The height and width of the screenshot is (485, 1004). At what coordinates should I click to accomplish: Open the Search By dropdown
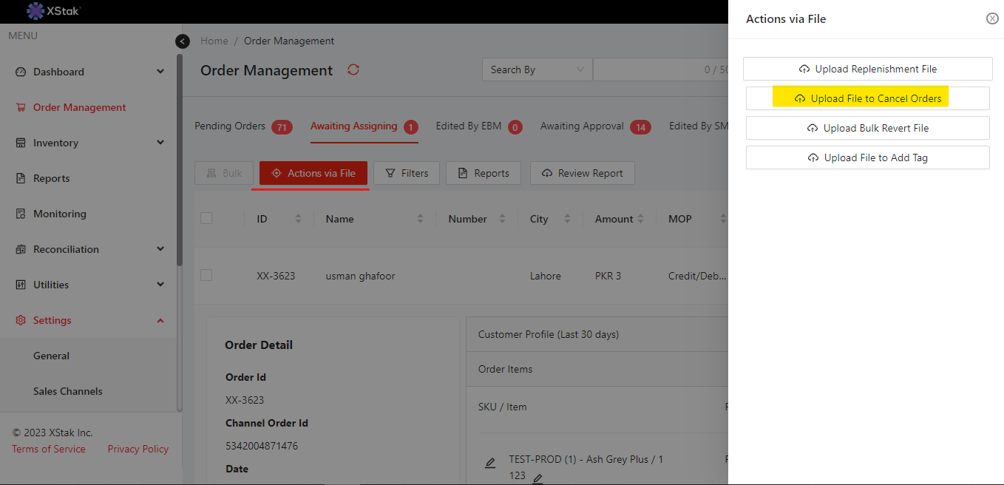[x=537, y=69]
